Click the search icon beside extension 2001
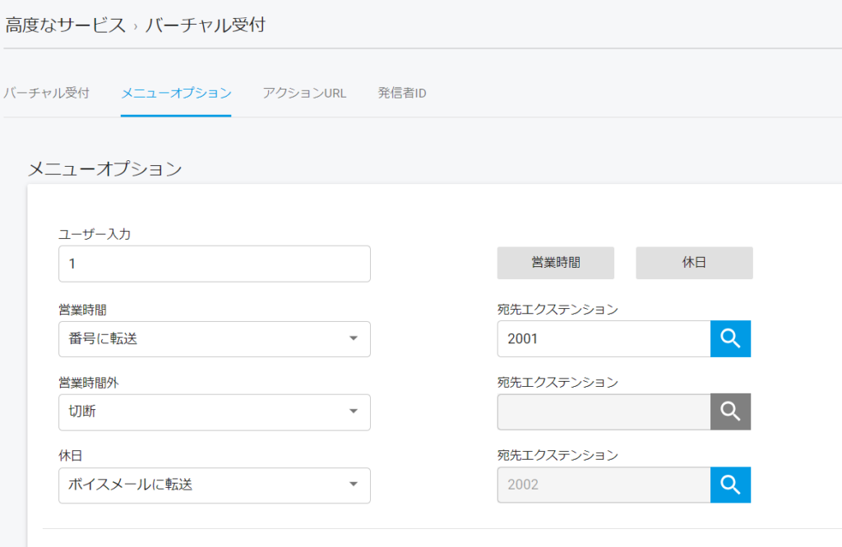The image size is (842, 547). point(730,338)
